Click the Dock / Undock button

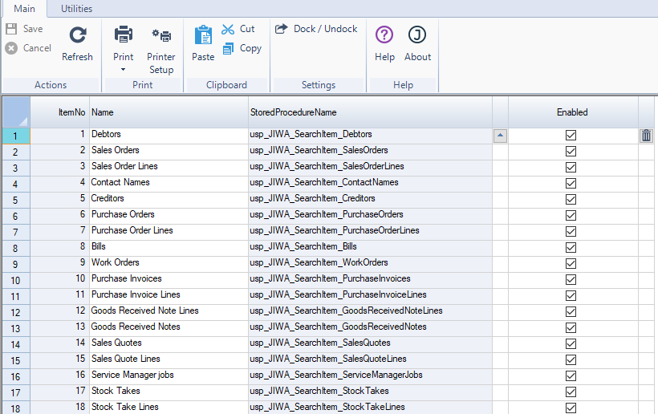(x=316, y=29)
